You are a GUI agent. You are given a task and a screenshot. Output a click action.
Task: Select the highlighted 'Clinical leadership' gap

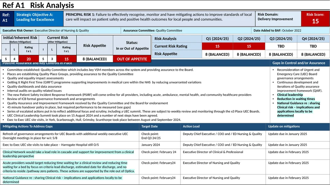[290, 95]
